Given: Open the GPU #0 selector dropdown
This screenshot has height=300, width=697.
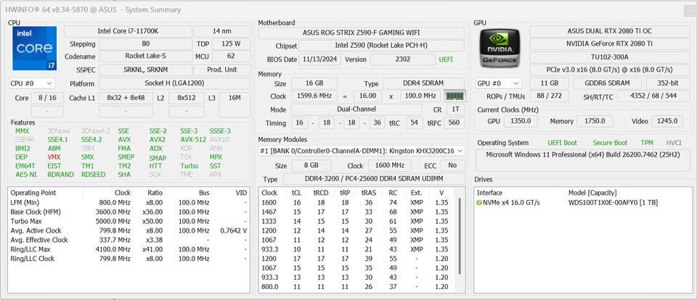Looking at the screenshot, I should (499, 83).
